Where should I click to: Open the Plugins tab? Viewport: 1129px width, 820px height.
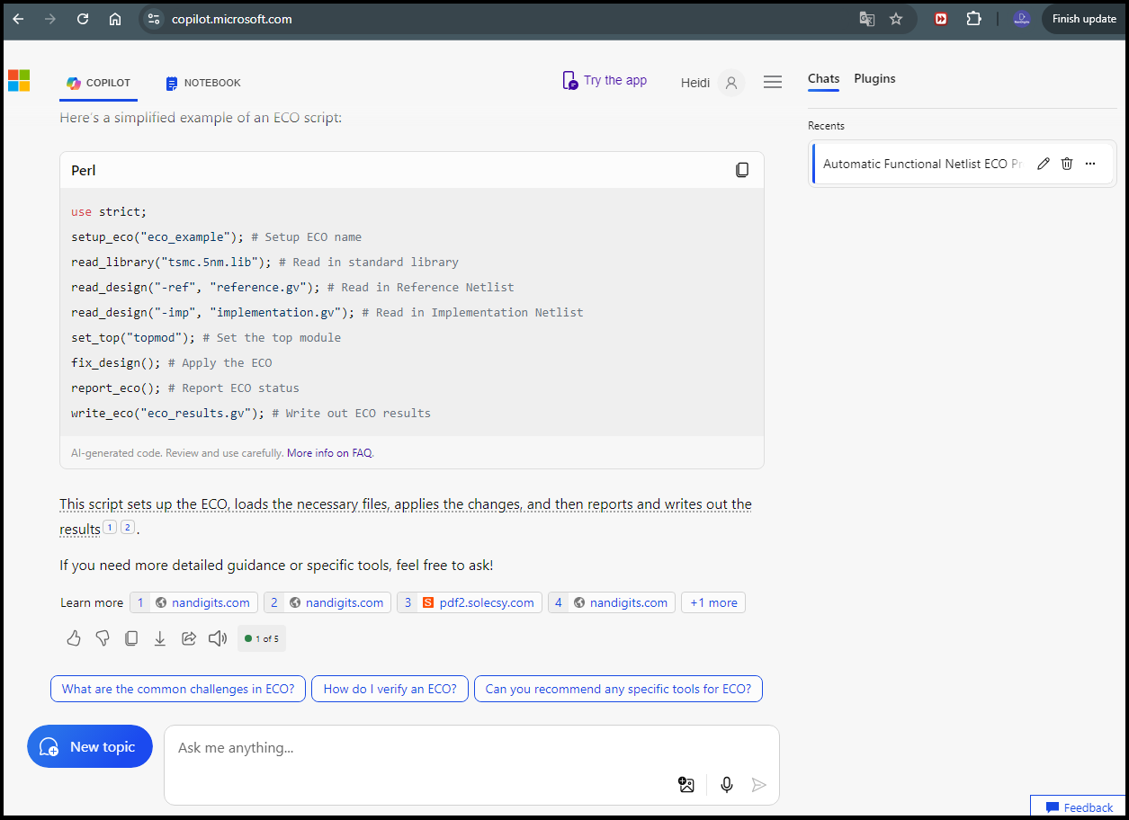pyautogui.click(x=874, y=79)
